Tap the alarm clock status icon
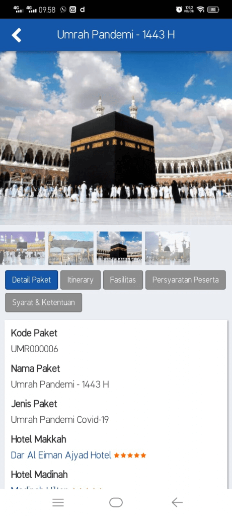This screenshot has height=516, width=232. [179, 10]
